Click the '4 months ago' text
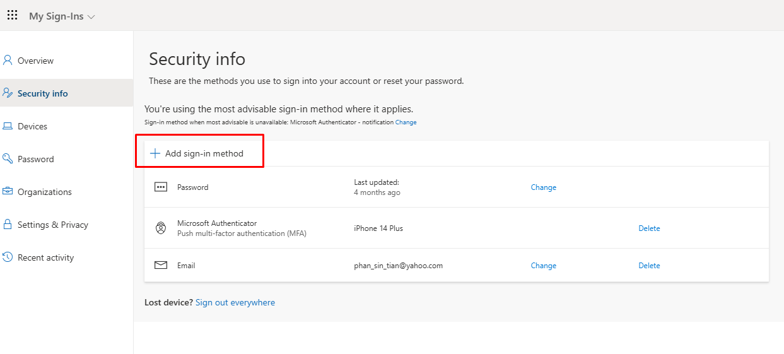The height and width of the screenshot is (354, 784). point(377,192)
